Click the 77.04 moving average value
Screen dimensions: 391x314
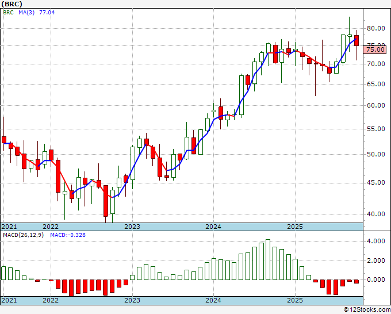coord(47,13)
